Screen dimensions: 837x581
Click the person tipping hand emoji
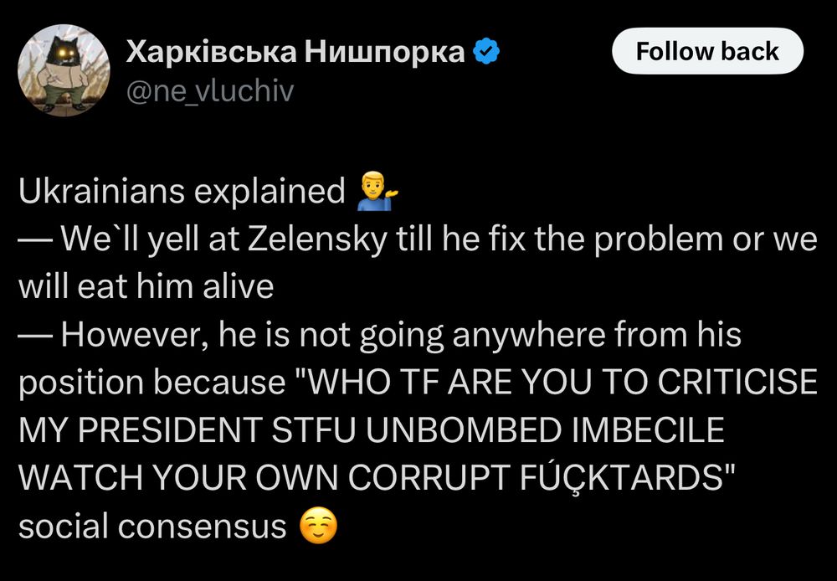click(377, 191)
